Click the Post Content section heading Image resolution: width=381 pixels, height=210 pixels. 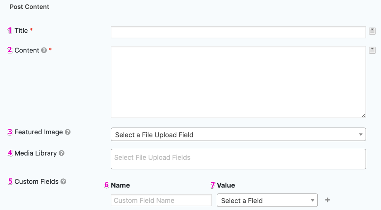click(x=29, y=6)
